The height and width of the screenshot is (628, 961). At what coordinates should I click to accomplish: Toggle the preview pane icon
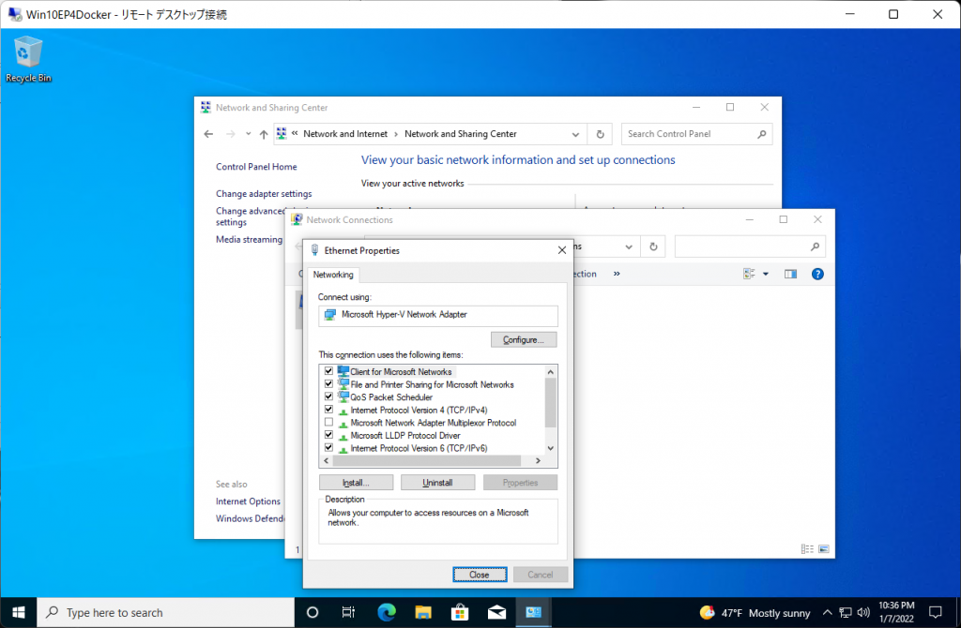[790, 274]
